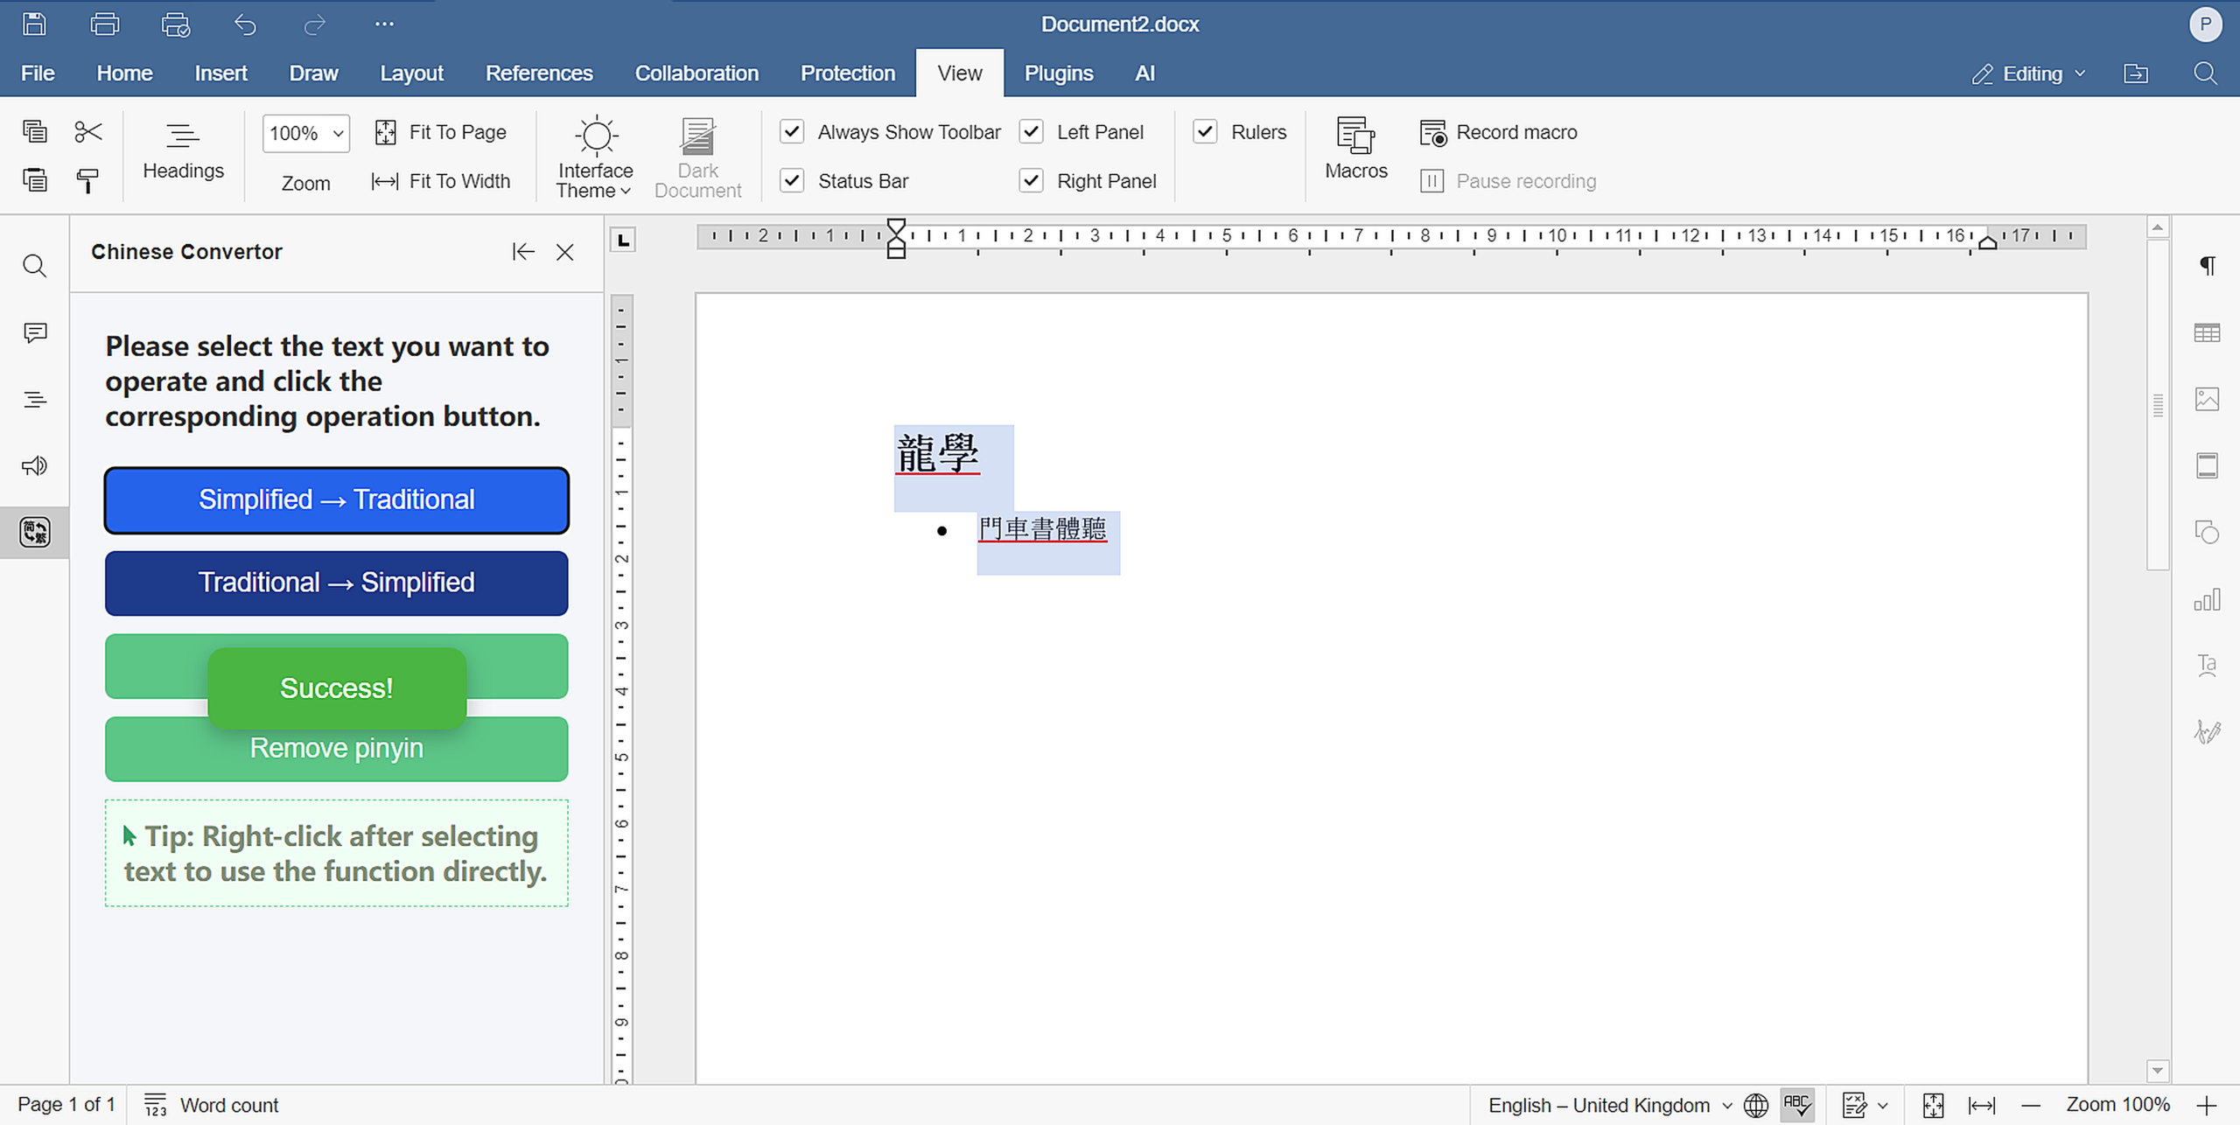This screenshot has width=2240, height=1125.
Task: Open Header and Footer settings icon
Action: click(2208, 465)
